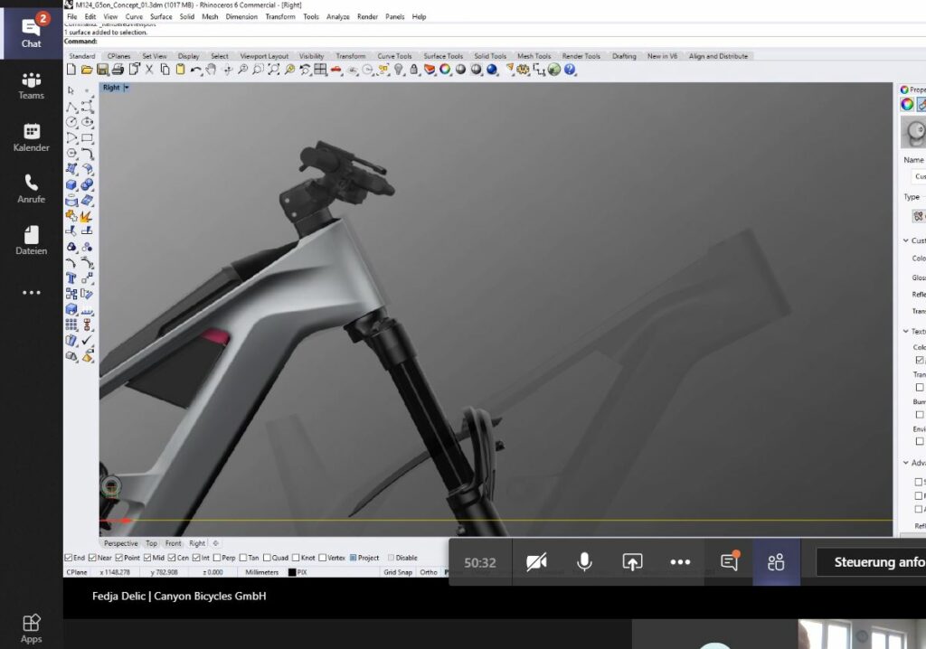The width and height of the screenshot is (926, 649).
Task: Open the File menu
Action: 72,16
